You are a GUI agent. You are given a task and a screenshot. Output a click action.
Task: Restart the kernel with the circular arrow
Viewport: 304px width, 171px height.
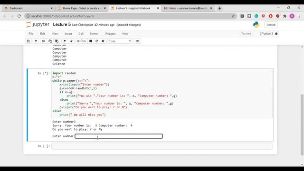tap(97, 41)
